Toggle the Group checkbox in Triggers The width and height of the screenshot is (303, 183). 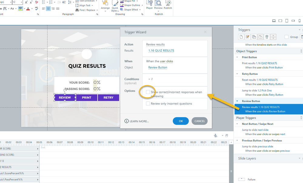tap(286, 37)
